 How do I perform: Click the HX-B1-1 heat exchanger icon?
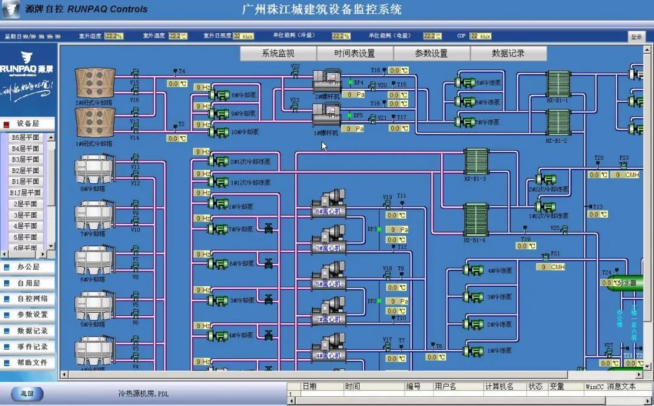[x=558, y=84]
